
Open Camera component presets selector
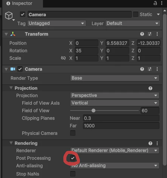(150, 69)
